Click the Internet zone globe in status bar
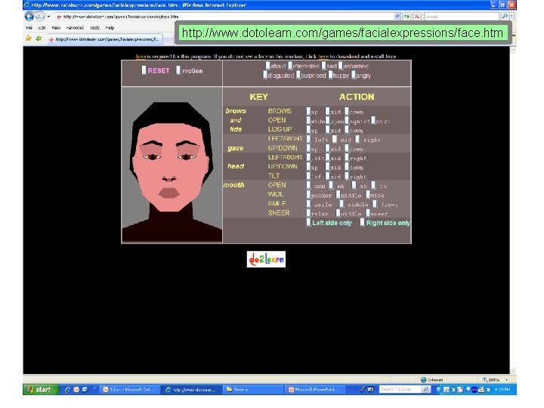 (423, 379)
